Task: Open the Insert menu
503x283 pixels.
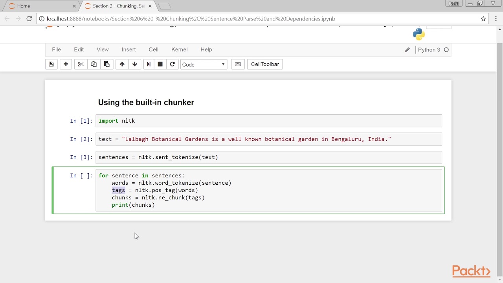Action: pos(129,50)
